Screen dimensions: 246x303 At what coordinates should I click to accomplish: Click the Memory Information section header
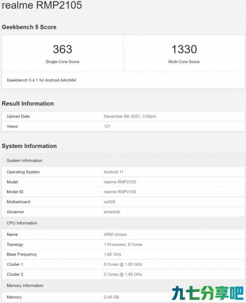pyautogui.click(x=25, y=286)
